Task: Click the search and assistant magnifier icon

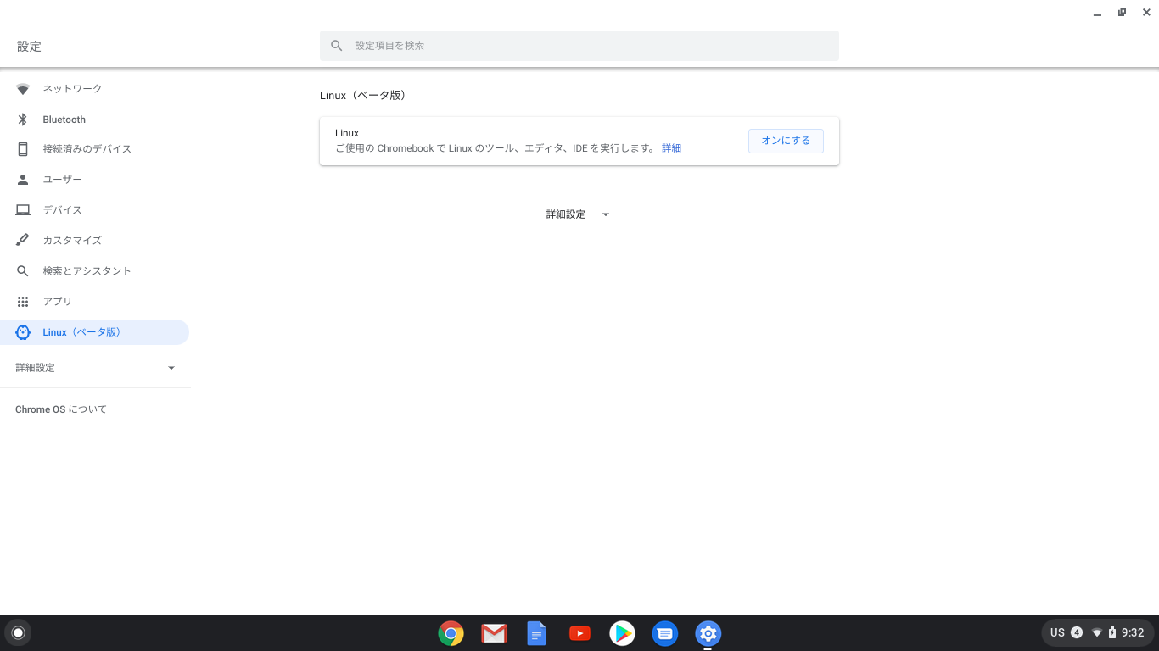Action: 23,271
